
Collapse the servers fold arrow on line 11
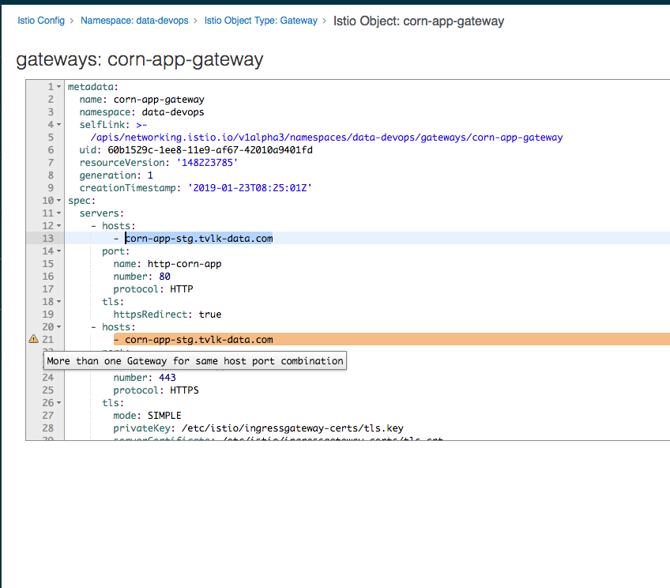click(59, 213)
